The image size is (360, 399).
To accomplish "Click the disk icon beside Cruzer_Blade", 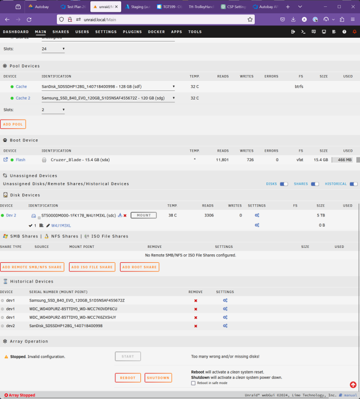I will point(44,160).
